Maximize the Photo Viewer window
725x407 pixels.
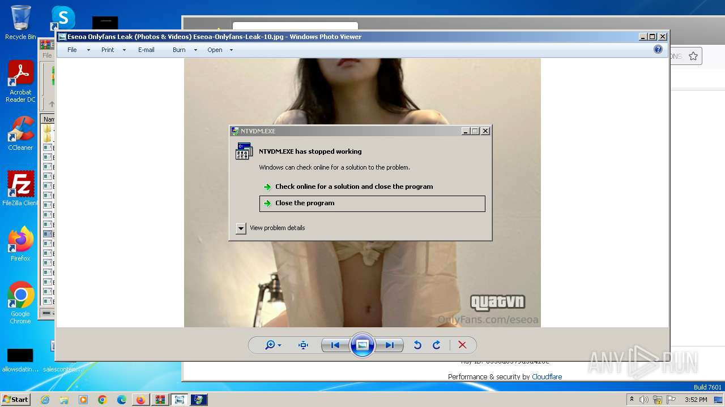click(x=652, y=37)
